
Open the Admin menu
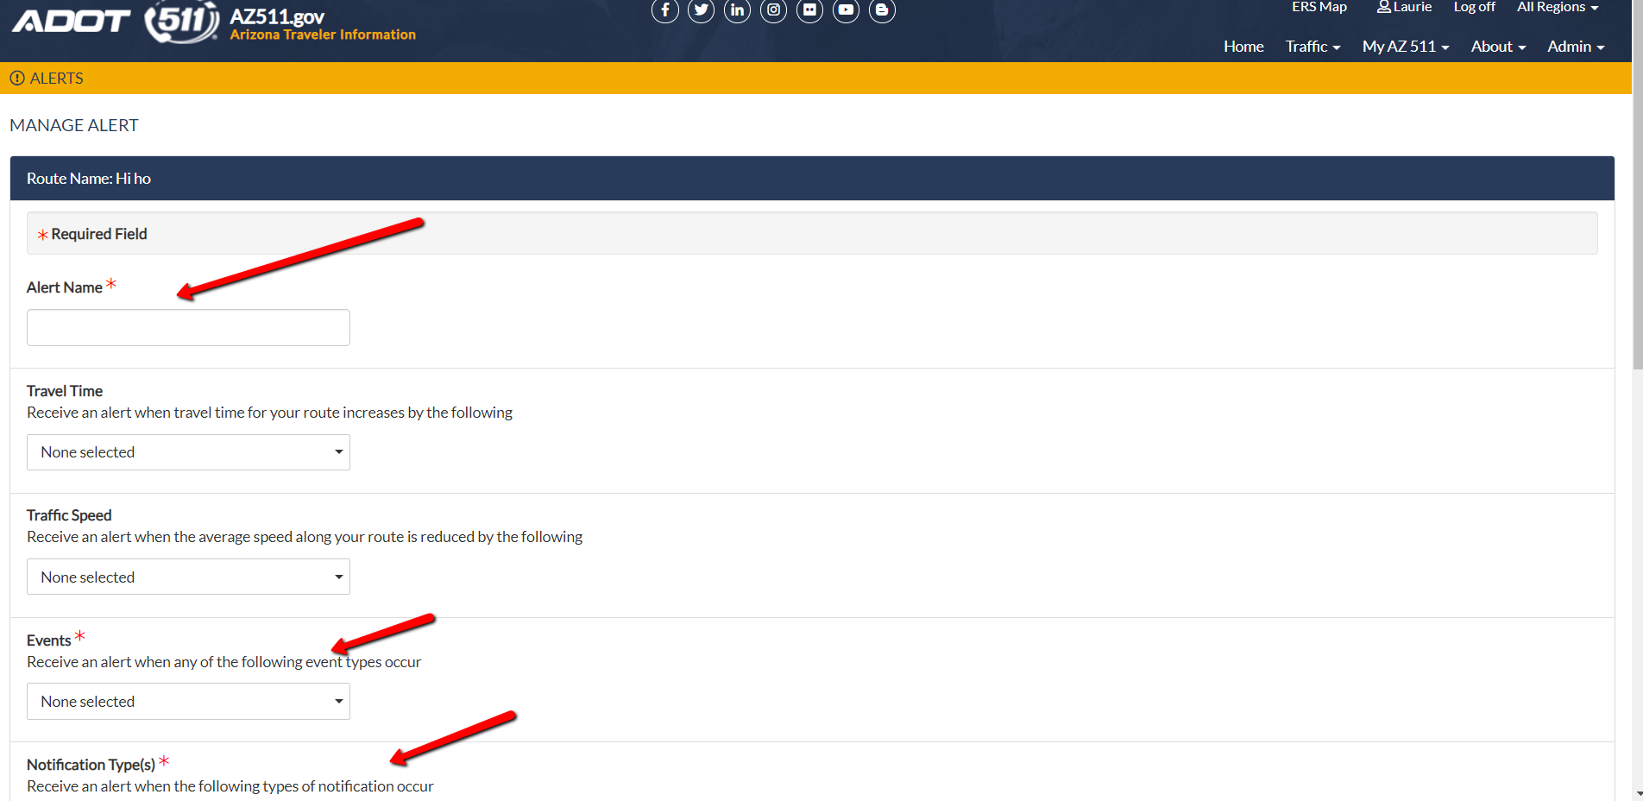(x=1576, y=47)
